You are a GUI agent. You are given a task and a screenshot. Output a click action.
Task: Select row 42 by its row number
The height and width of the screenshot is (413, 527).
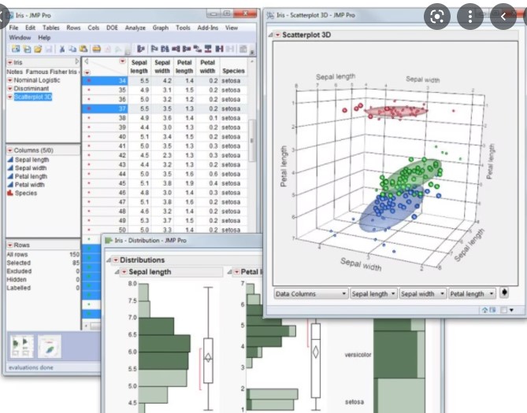pyautogui.click(x=122, y=155)
